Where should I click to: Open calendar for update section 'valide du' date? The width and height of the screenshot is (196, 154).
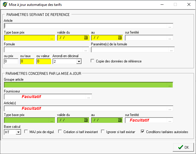86,120
